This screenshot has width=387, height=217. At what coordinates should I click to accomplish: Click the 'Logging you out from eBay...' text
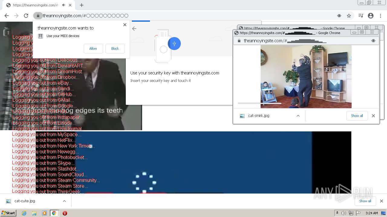(42, 83)
